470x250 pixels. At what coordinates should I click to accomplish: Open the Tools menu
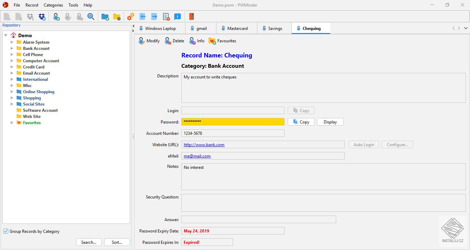tap(73, 5)
